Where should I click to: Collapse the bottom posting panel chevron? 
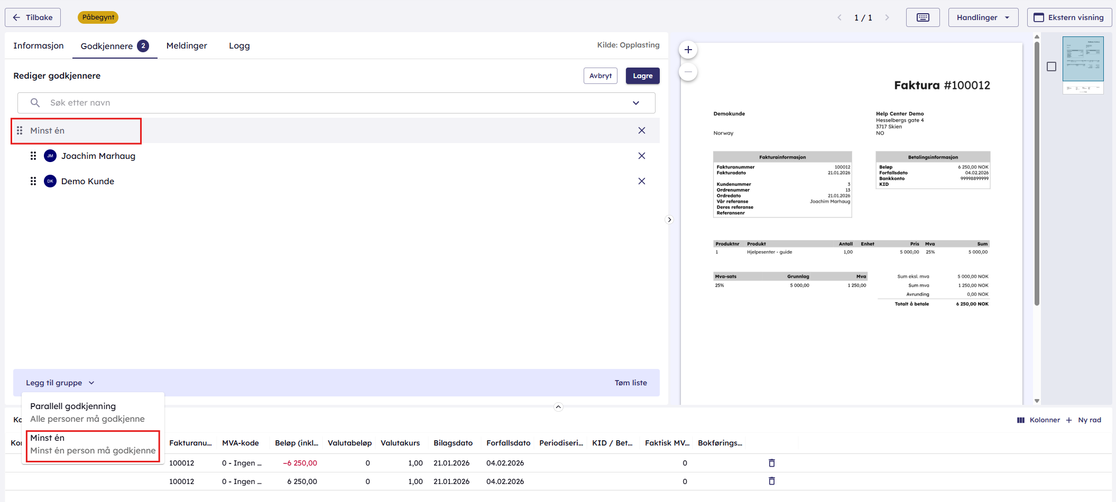558,407
